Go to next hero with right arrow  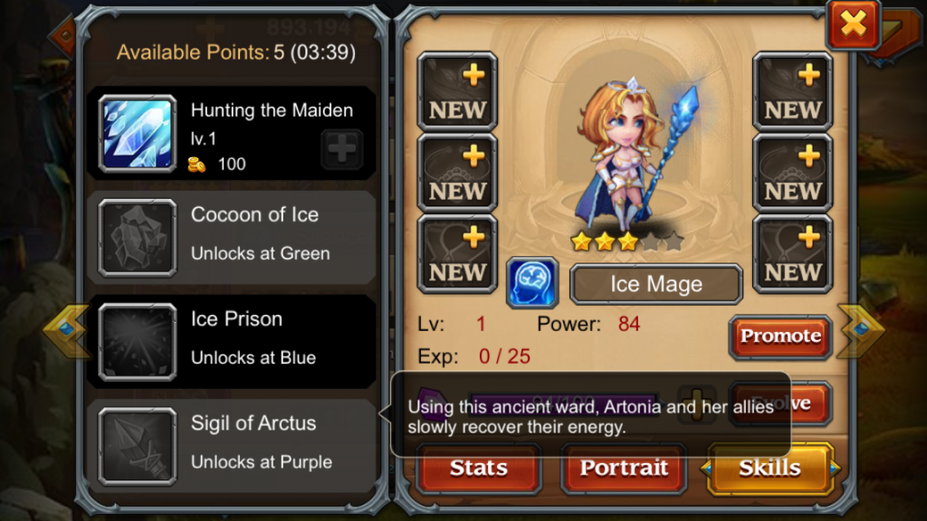862,330
